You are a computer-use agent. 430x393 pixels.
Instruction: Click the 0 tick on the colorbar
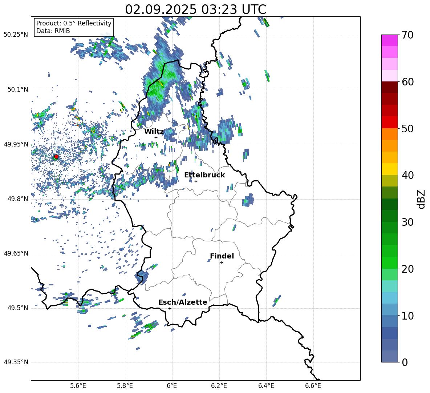point(405,362)
